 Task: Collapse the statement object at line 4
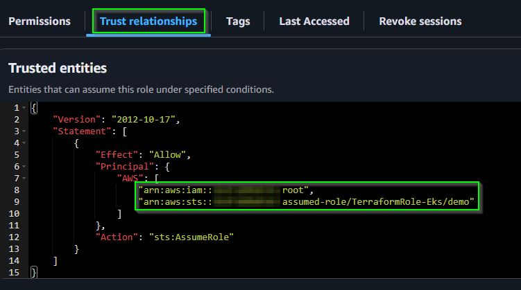[x=24, y=143]
